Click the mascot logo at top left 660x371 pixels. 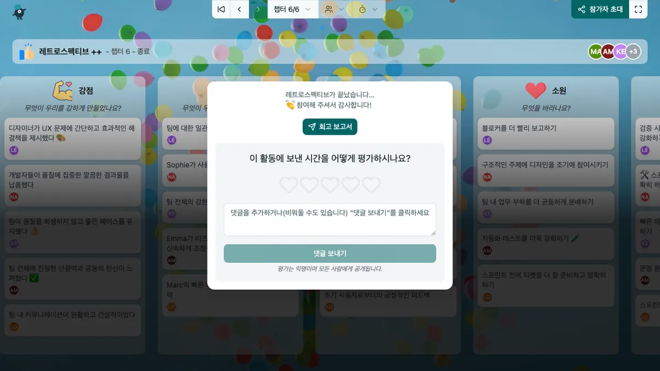tap(20, 11)
